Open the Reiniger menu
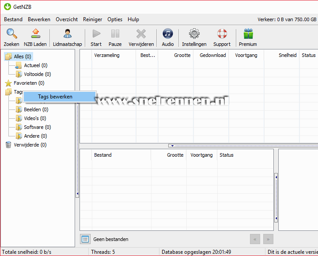 pos(92,19)
